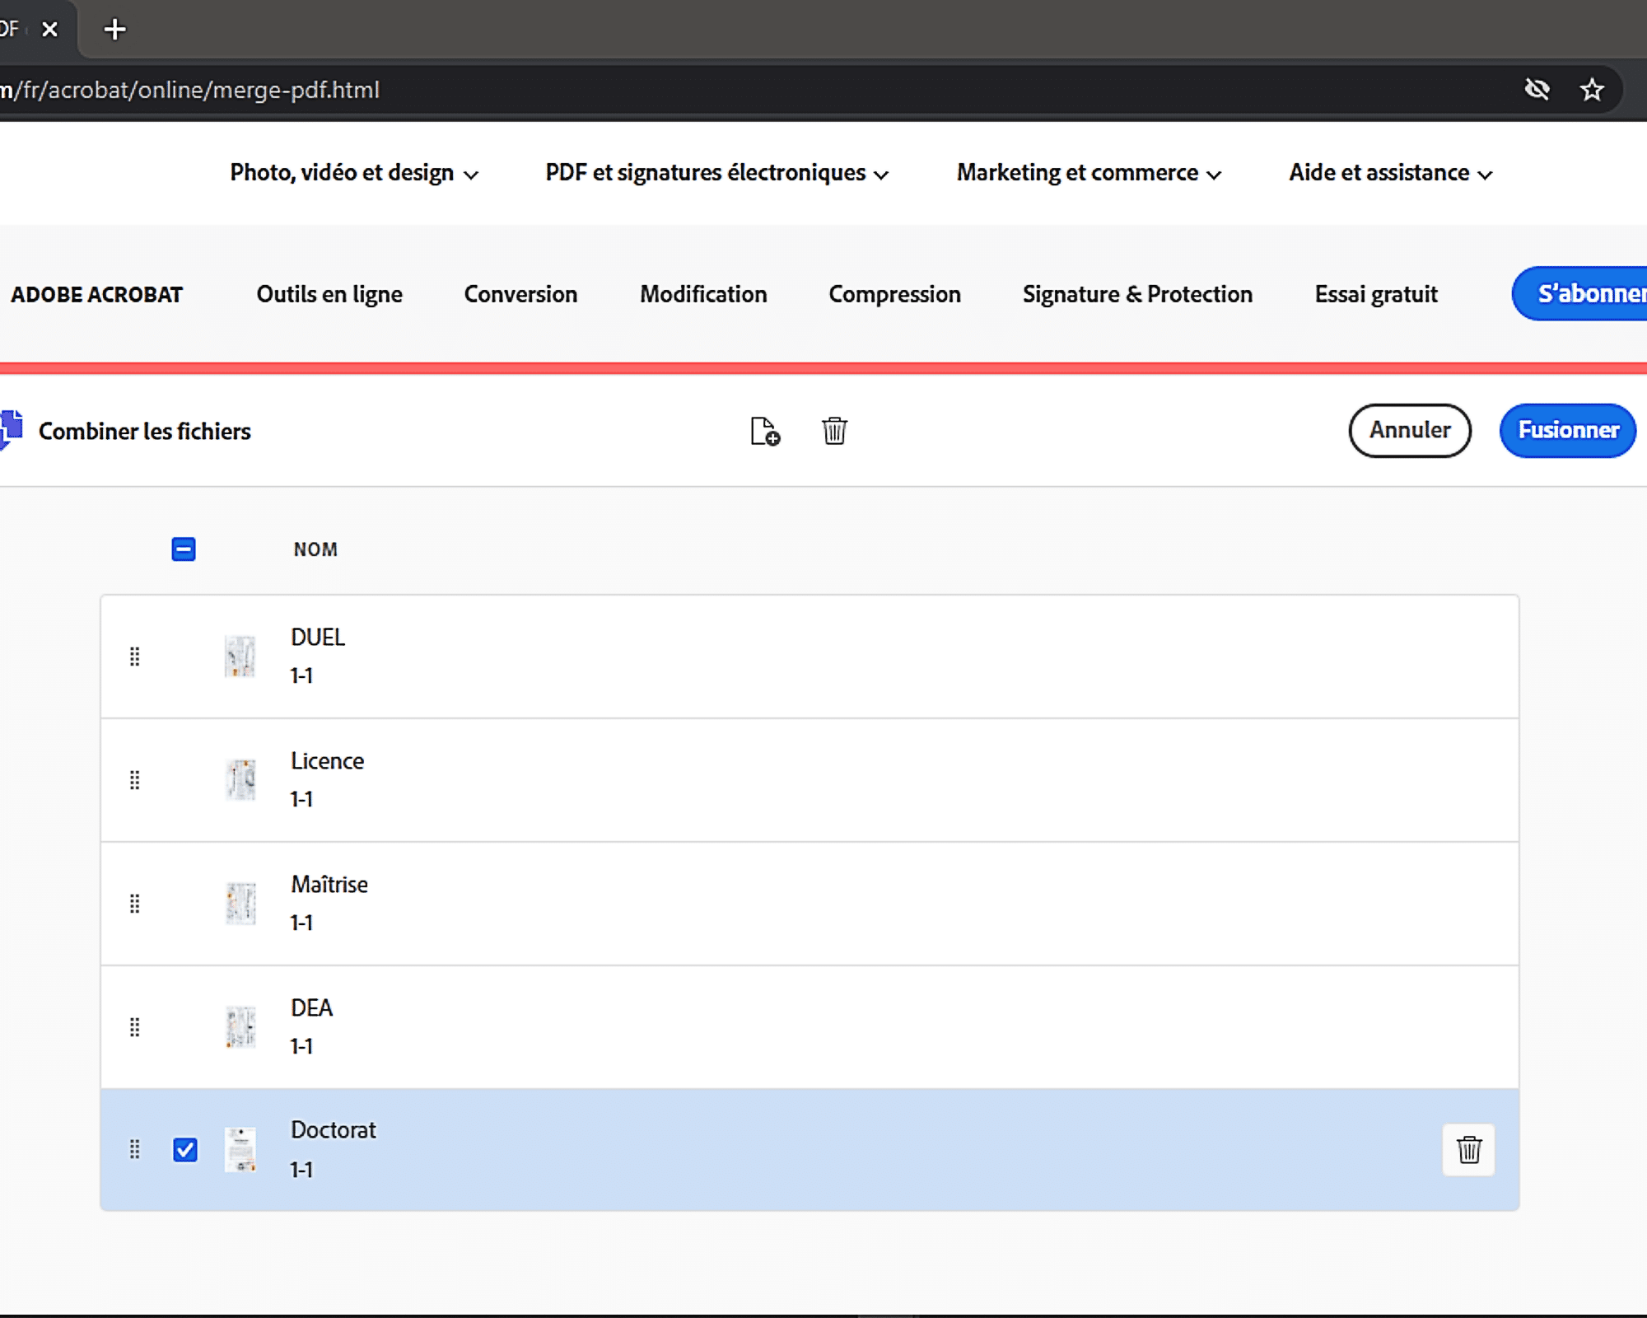Click the drag handle for Doctorat row
Viewport: 1647px width, 1318px height.
pos(135,1149)
